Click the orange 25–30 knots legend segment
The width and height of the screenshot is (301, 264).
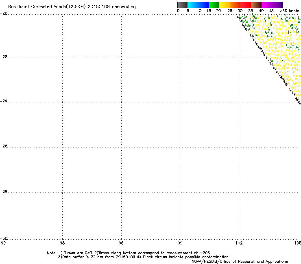tap(235, 5)
